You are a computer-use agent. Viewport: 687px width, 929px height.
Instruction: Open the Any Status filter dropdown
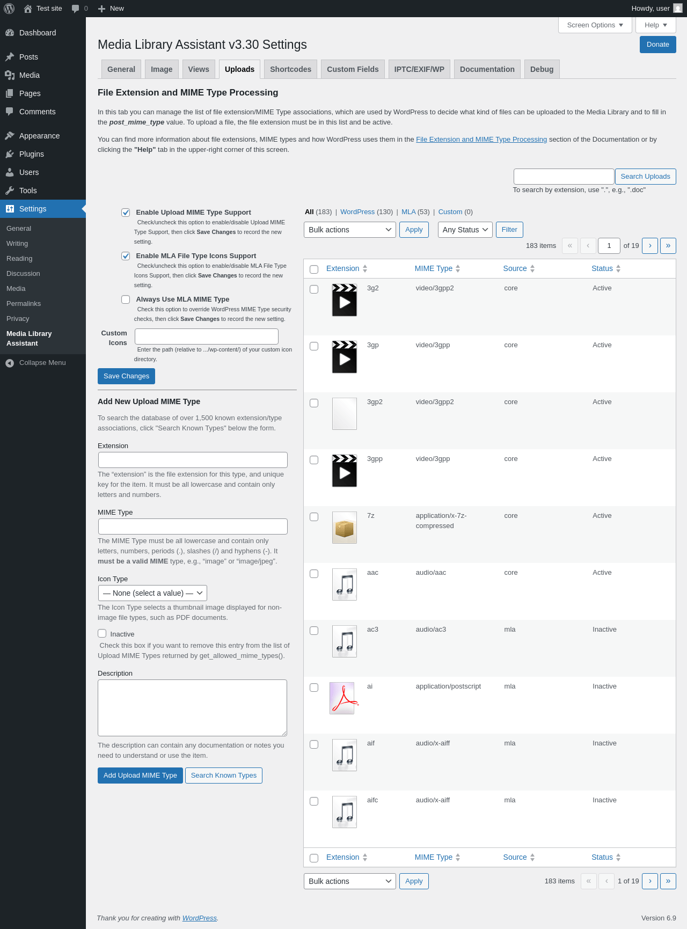[465, 230]
